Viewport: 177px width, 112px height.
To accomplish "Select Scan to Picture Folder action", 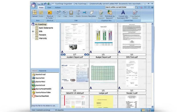I will coord(41,93).
